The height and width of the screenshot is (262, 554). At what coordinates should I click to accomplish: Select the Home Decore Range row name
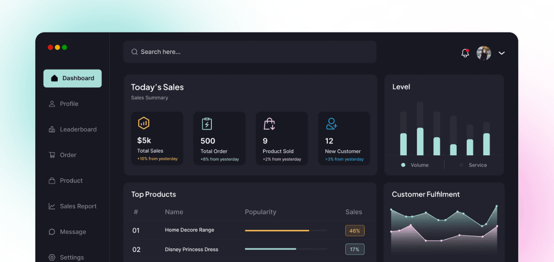(189, 230)
